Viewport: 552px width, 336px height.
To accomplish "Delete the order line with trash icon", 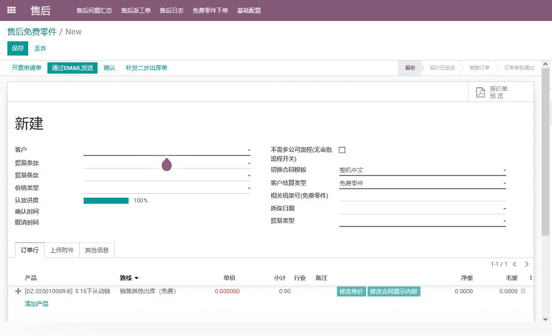I will click(x=523, y=291).
